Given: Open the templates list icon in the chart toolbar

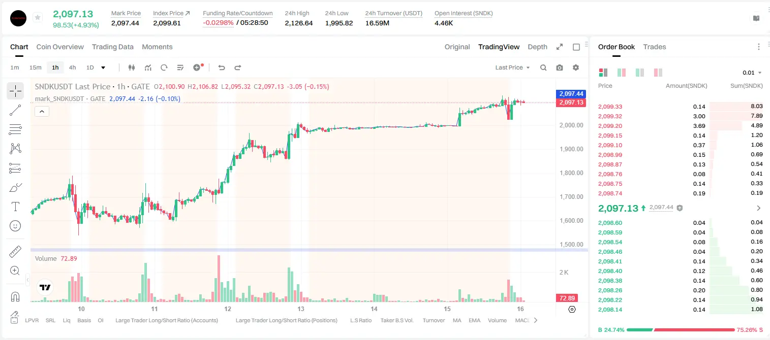Looking at the screenshot, I should (180, 67).
